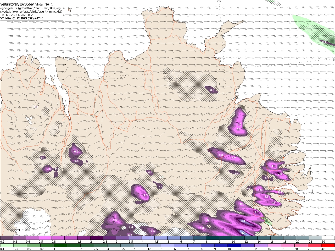Click the Veðurstofan/IS750dev title text
The image size is (335, 251).
coord(17,4)
